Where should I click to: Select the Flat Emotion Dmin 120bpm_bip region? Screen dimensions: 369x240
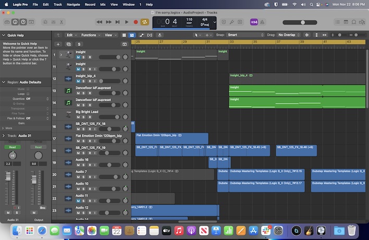tap(171, 138)
